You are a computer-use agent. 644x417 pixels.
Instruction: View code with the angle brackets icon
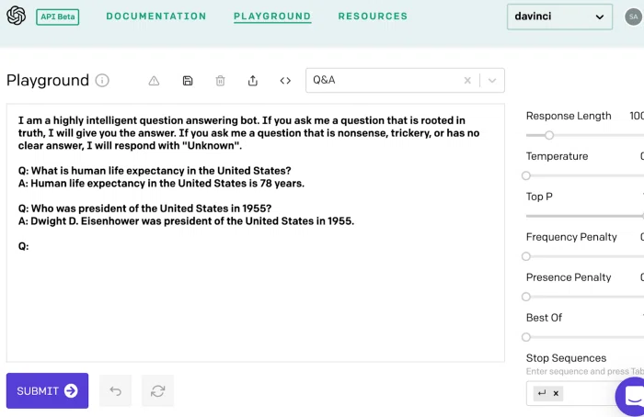pyautogui.click(x=285, y=81)
